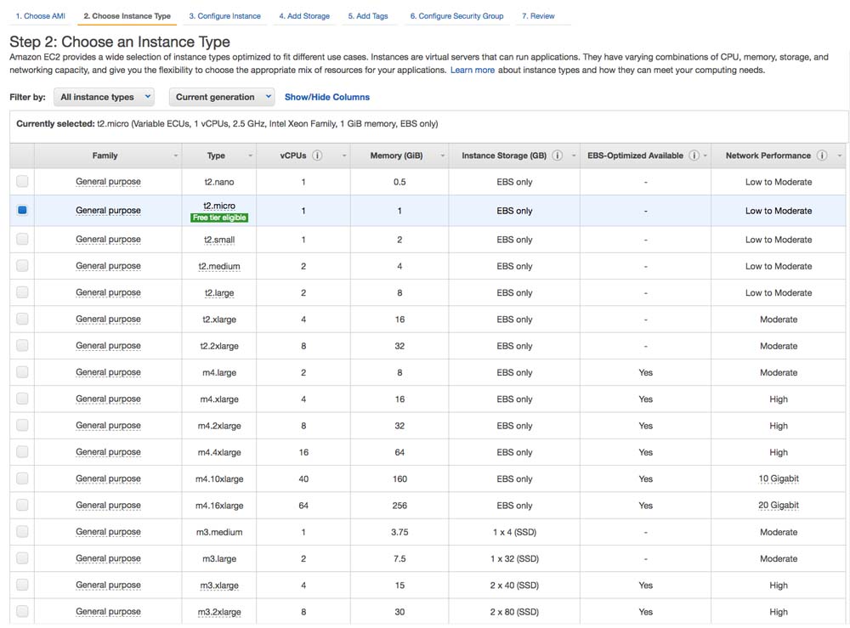Check the m3.medium instance row

pos(22,532)
